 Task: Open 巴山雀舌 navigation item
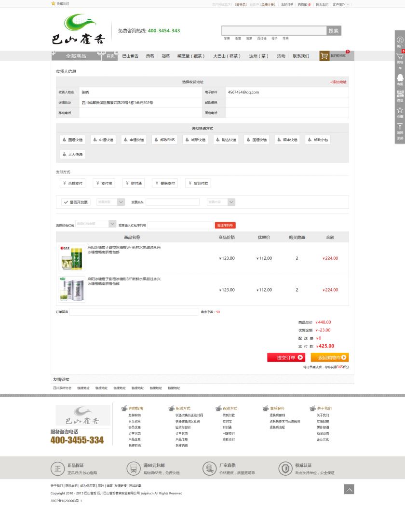click(130, 56)
